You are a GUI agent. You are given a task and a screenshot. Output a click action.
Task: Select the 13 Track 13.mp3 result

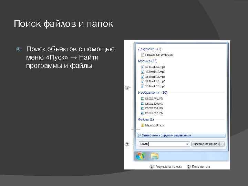coord(153,86)
